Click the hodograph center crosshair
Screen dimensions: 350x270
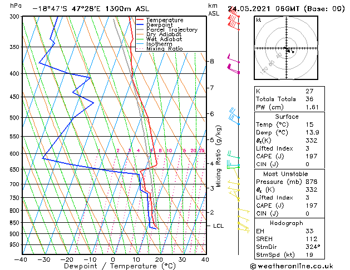287,48
